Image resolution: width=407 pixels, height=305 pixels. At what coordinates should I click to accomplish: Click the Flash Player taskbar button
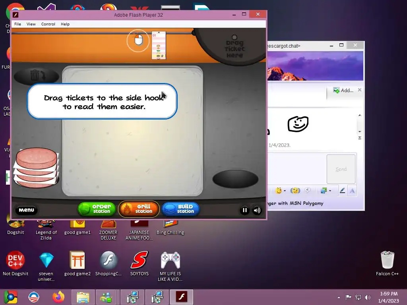[x=182, y=297]
